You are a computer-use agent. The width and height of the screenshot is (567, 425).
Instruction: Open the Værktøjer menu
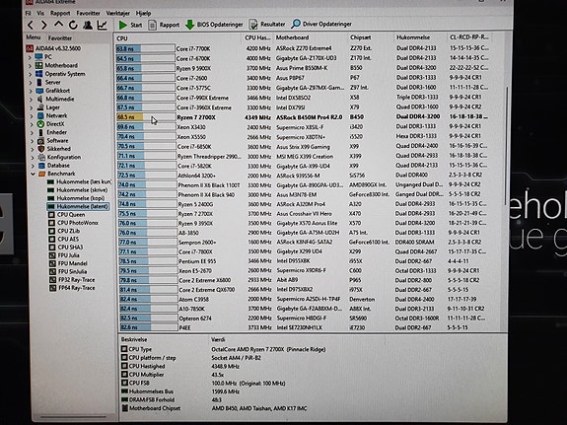click(x=118, y=13)
